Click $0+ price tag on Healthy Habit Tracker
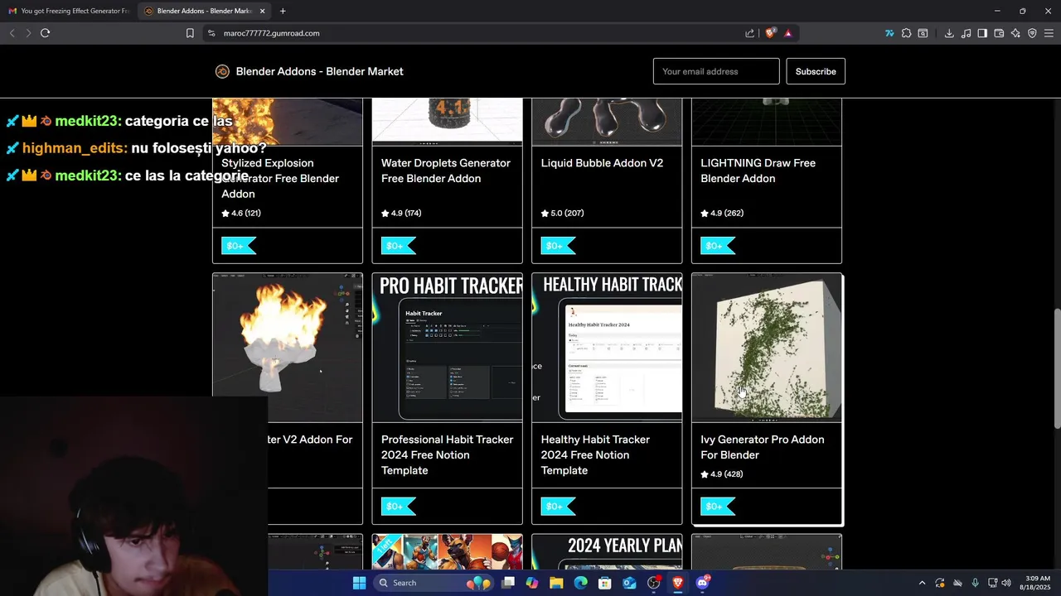1061x596 pixels. (x=558, y=506)
